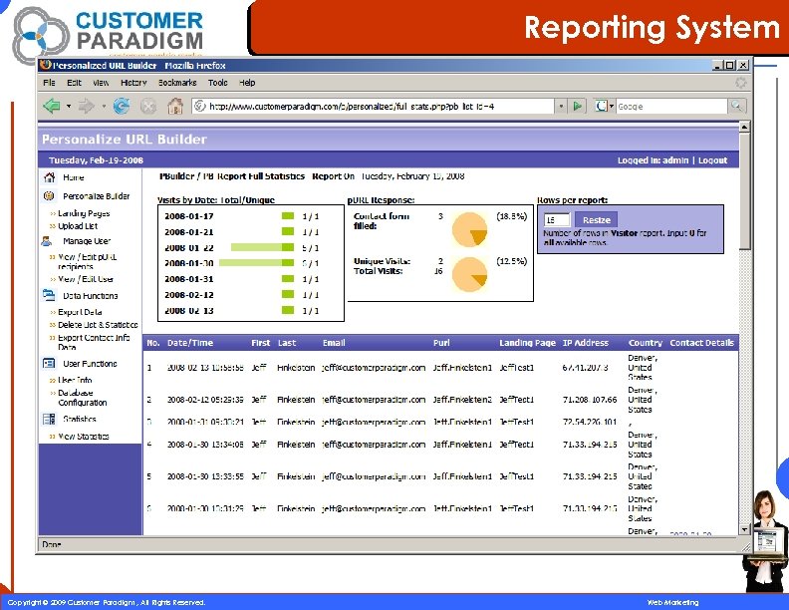Screen dimensions: 789x610
Task: Open the History menu
Action: [x=133, y=83]
